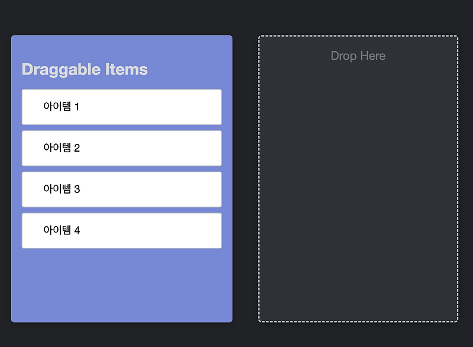Click the number 4 in the 아이템 4 label
Image resolution: width=473 pixels, height=347 pixels.
click(x=77, y=231)
